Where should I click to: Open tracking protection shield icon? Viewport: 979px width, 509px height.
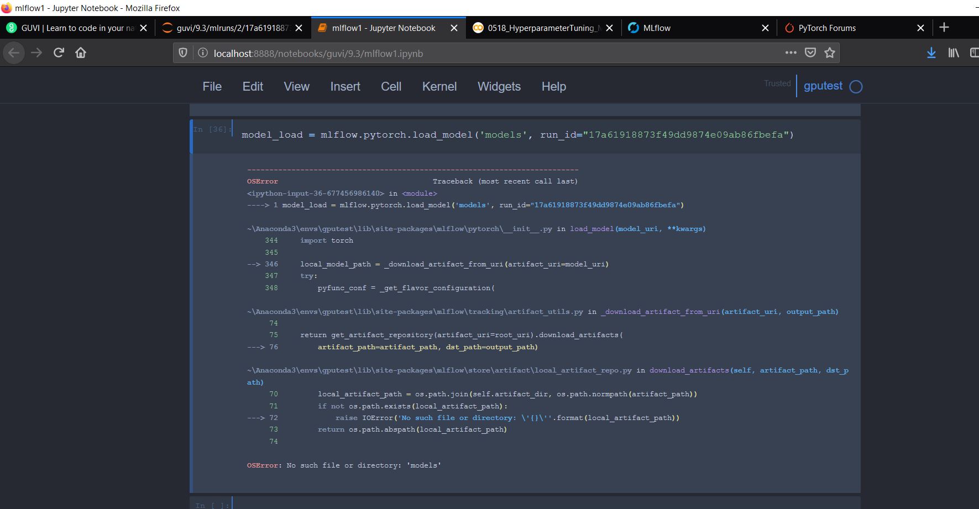click(x=183, y=53)
